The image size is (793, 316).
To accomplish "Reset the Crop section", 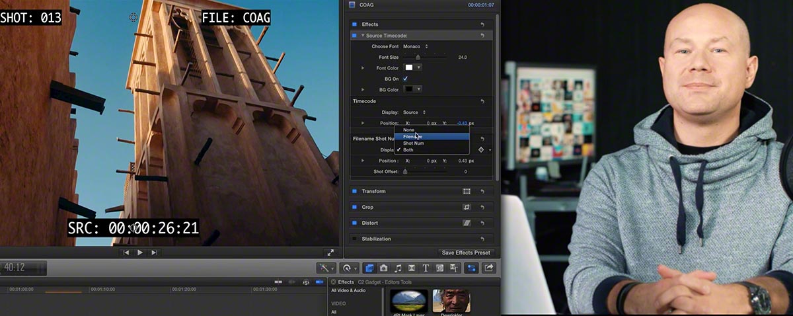I will pyautogui.click(x=483, y=207).
